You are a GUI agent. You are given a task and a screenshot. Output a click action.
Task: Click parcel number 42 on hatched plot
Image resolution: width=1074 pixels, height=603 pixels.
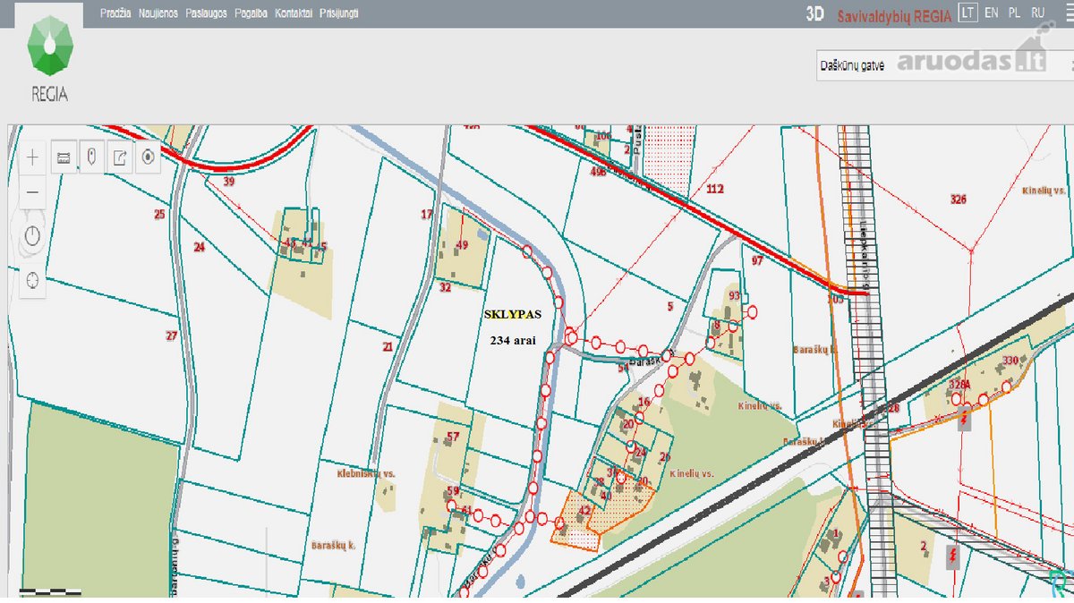(x=584, y=510)
